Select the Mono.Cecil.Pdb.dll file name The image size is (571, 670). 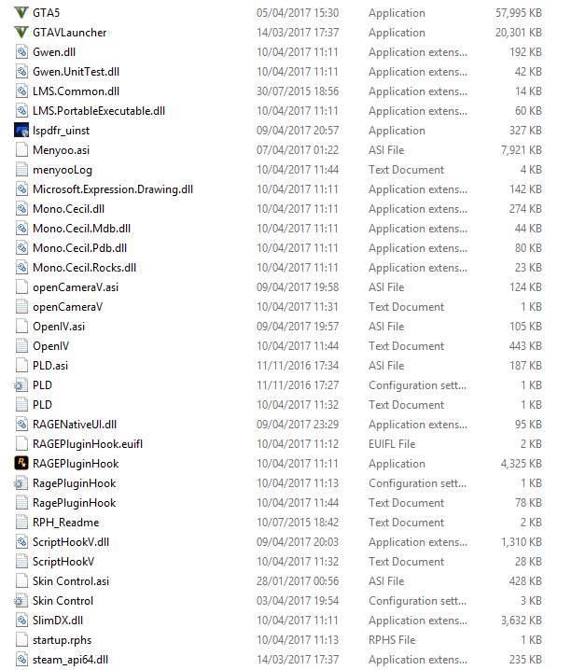point(80,248)
